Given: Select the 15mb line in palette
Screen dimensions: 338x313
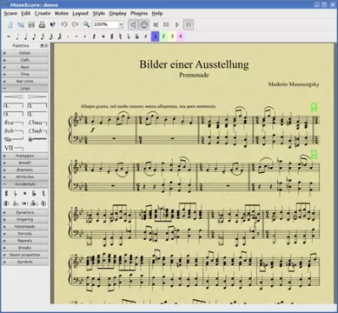Looking at the screenshot, I should pyautogui.click(x=37, y=131).
